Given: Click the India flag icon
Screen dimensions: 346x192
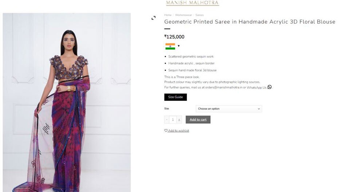Looking at the screenshot, I should click(170, 46).
